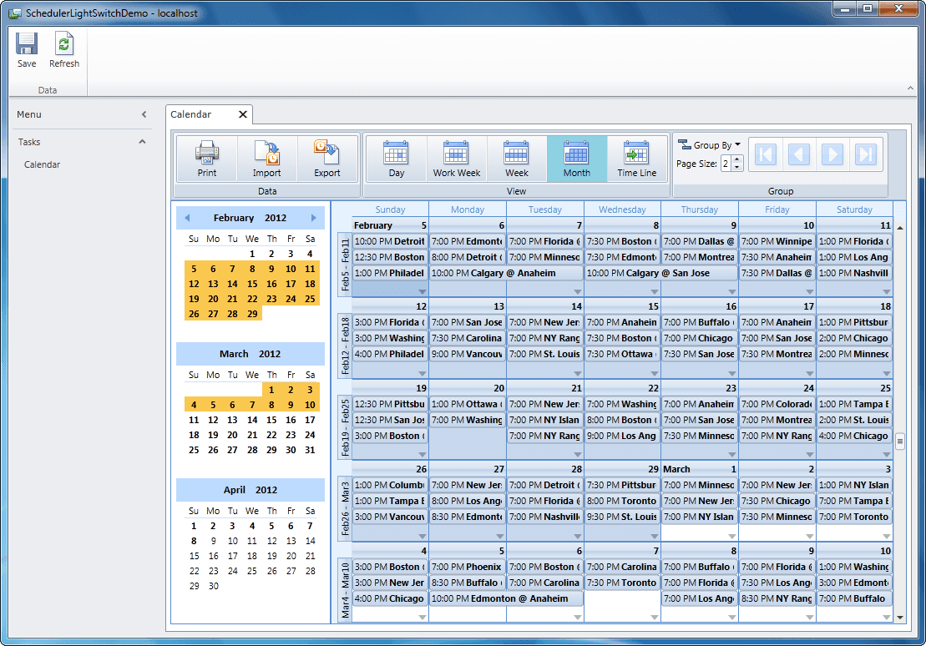This screenshot has height=646, width=926.
Task: Switch to Week view
Action: (x=517, y=159)
